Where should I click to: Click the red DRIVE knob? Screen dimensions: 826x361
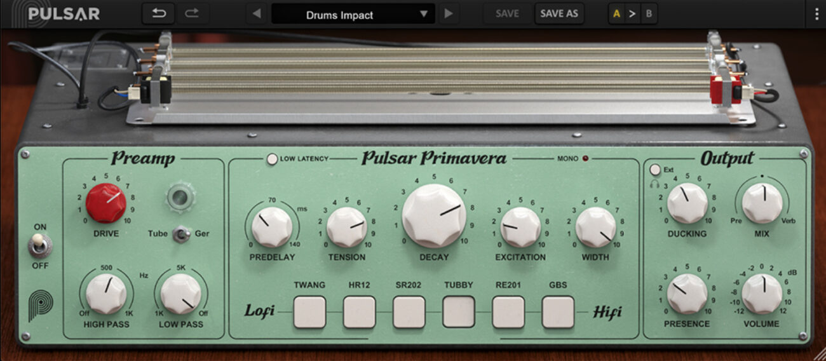click(x=106, y=203)
